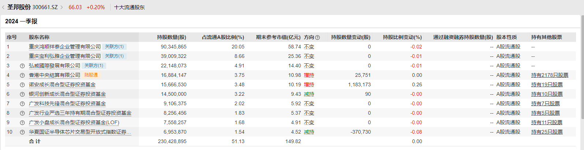Open 广发行业严选三年持有期混合型证券投资基金 link
The width and height of the screenshot is (584, 150).
click(x=80, y=113)
